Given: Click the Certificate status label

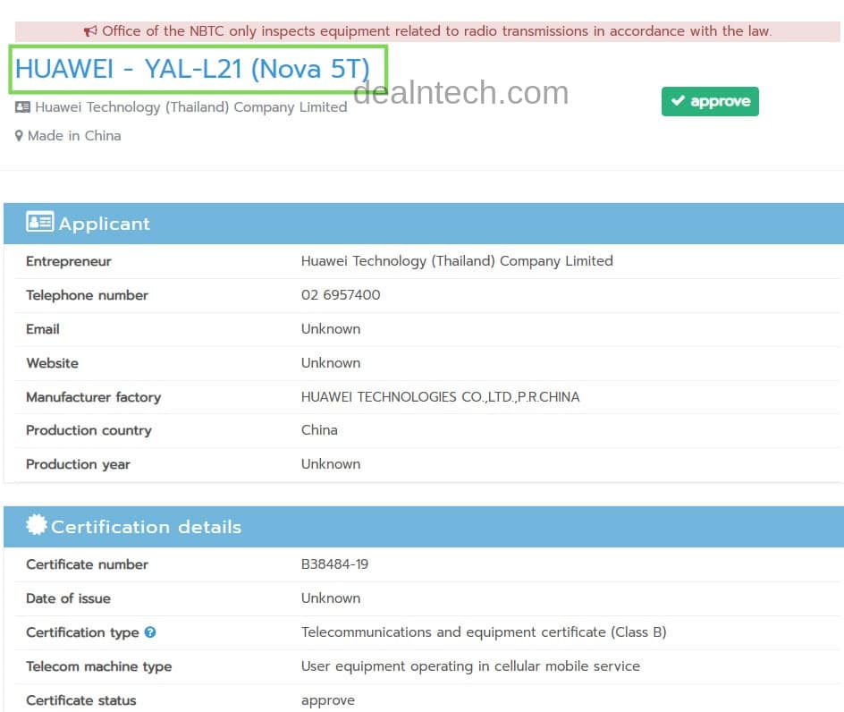Looking at the screenshot, I should point(80,700).
